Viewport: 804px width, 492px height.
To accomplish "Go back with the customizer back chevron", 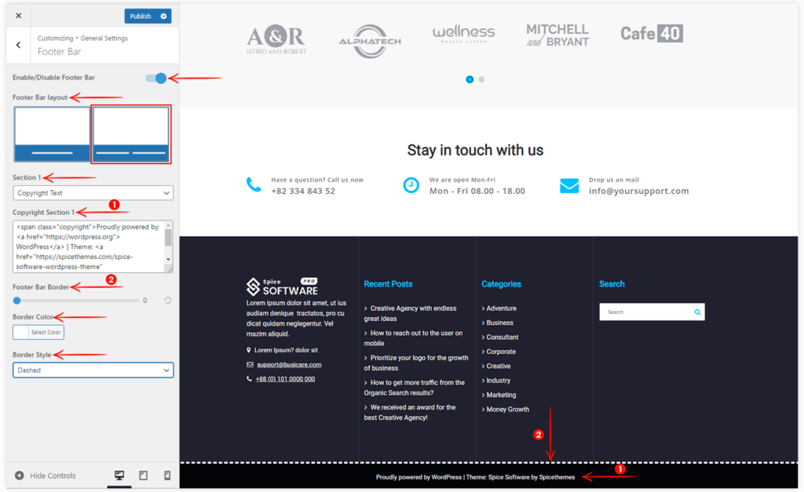I will (x=17, y=45).
